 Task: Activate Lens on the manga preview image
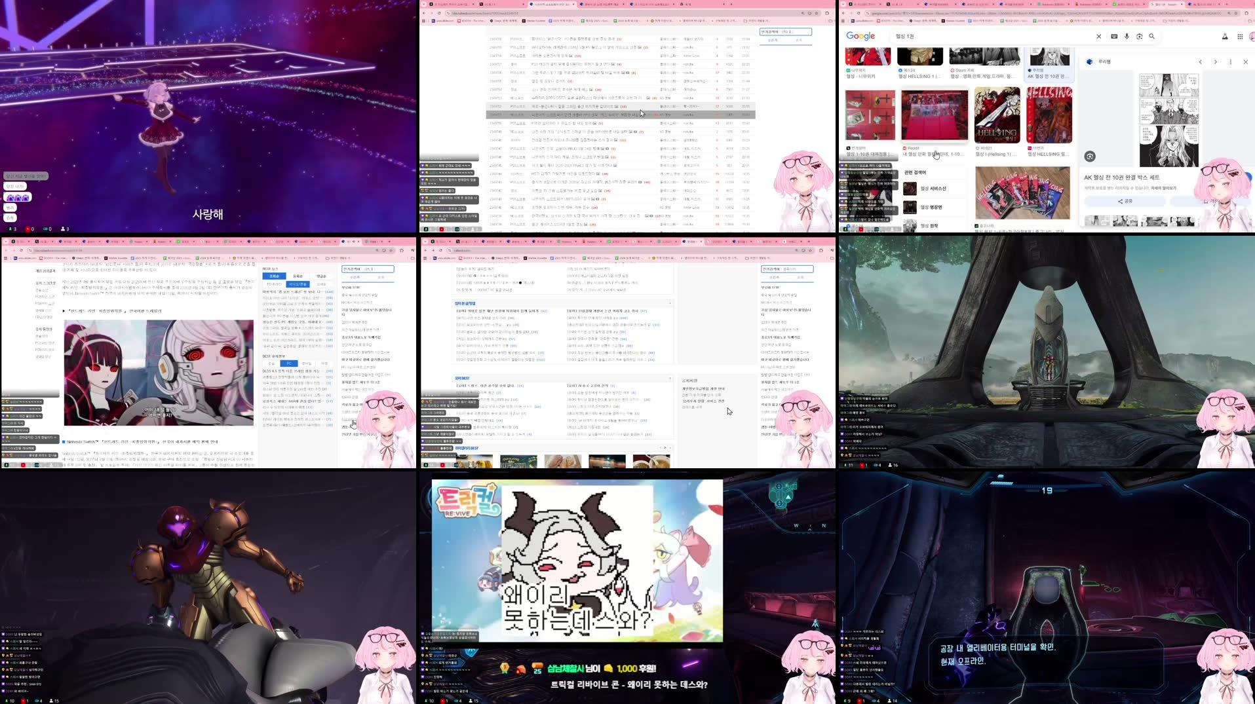coord(1090,156)
